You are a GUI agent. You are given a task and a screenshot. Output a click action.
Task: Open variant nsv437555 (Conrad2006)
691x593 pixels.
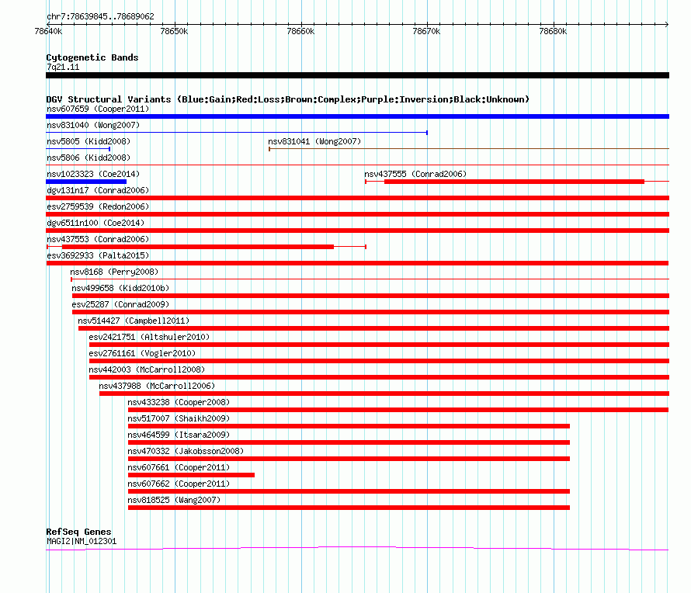(415, 174)
